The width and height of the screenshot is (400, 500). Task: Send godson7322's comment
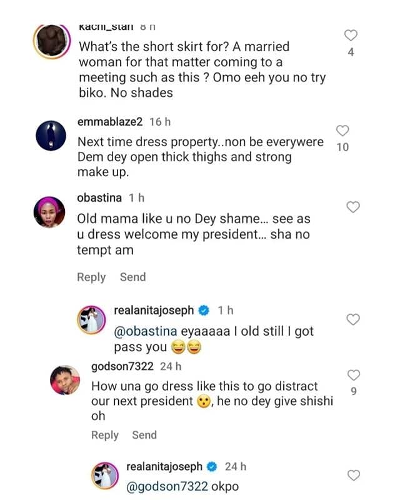pos(144,435)
